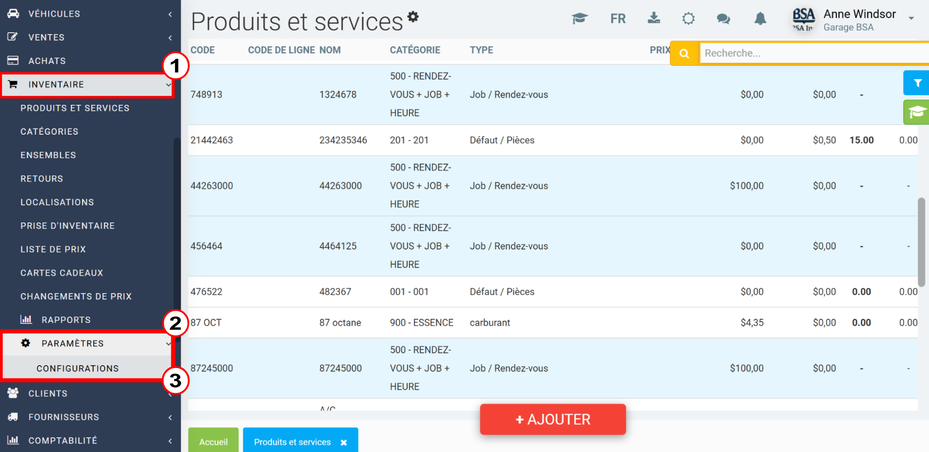This screenshot has height=452, width=929.
Task: Click the Paramètres gear icon in sidebar
Action: [26, 343]
